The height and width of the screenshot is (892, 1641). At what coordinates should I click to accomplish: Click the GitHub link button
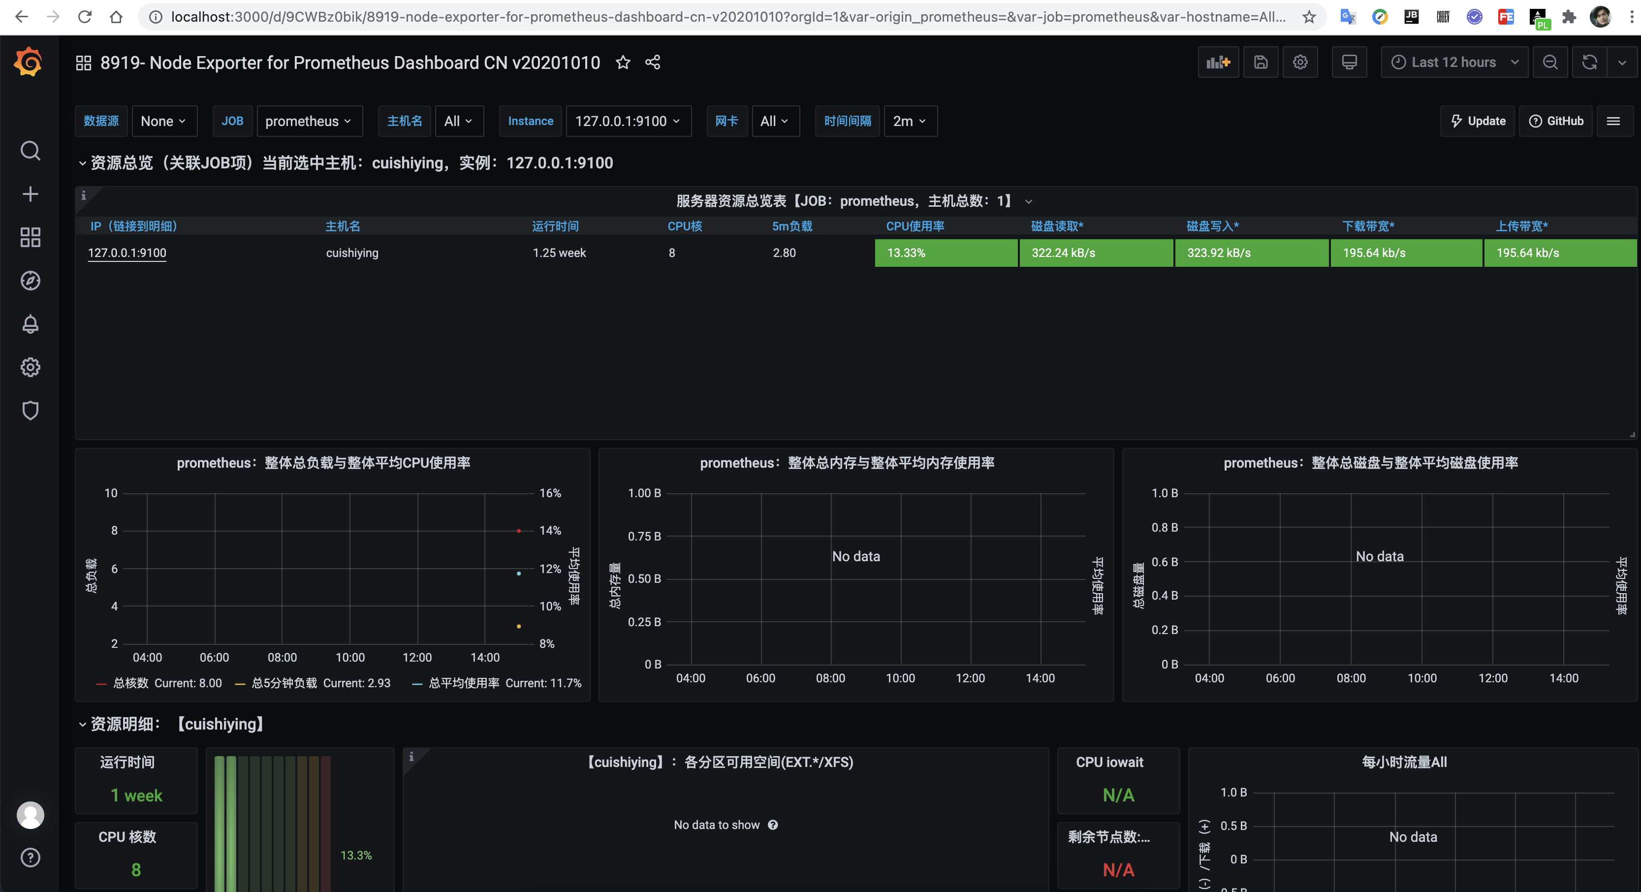[1556, 121]
